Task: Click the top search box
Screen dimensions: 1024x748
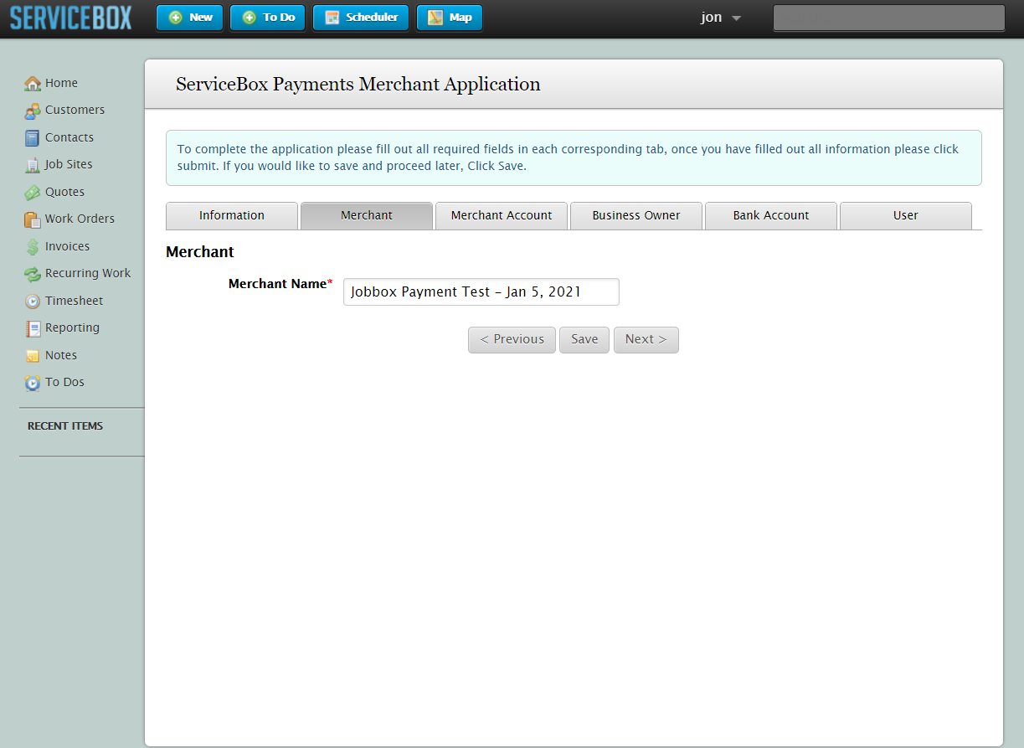Action: coord(888,18)
